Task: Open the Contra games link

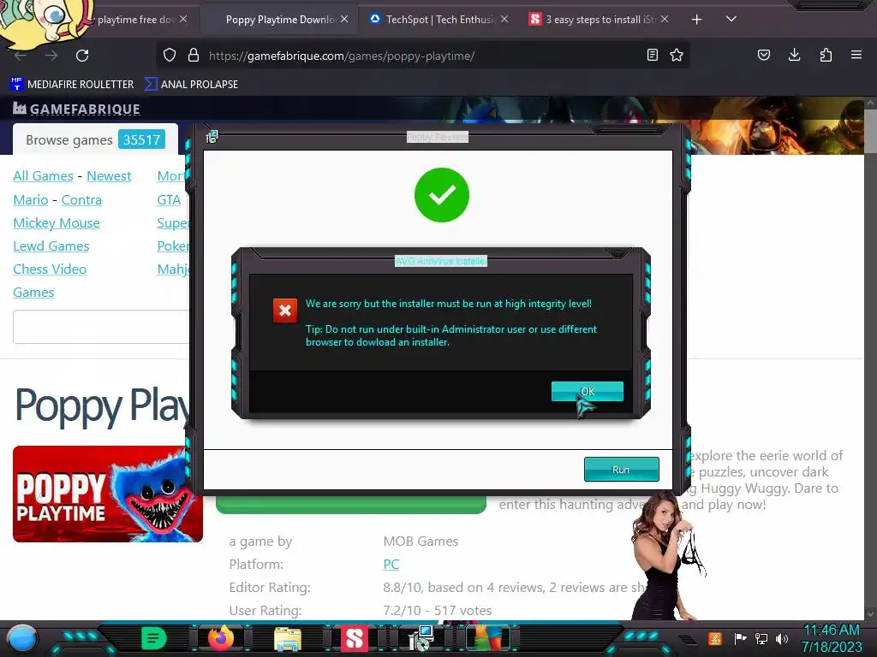Action: tap(81, 200)
